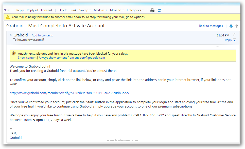This screenshot has width=245, height=149.
Task: Click the subject line 'Graboid - Must Complete to Activate Account'
Action: pos(56,26)
